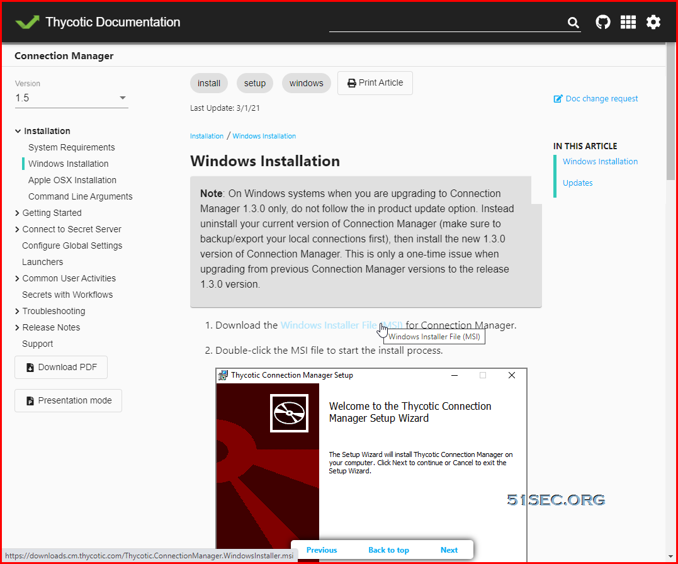The height and width of the screenshot is (564, 678).
Task: Click the Installation breadcrumb link
Action: coord(206,136)
